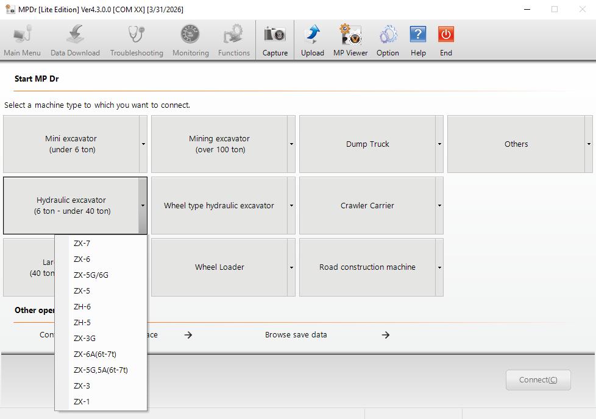This screenshot has width=596, height=419.
Task: Click arrow next to Browse save data
Action: coord(385,335)
